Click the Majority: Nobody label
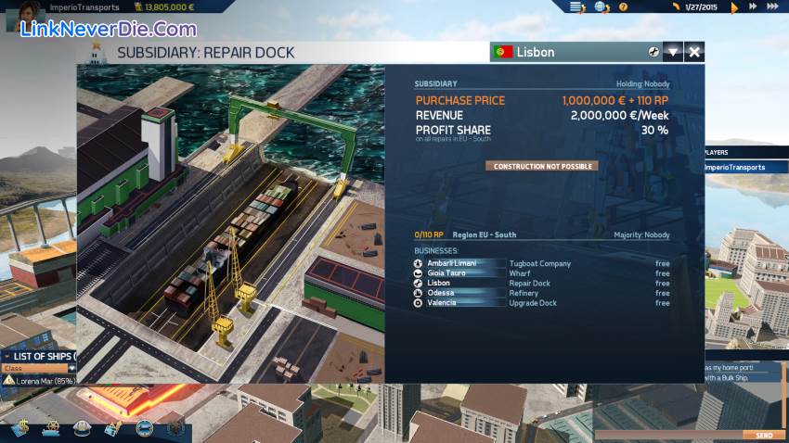This screenshot has width=789, height=443. [x=641, y=234]
